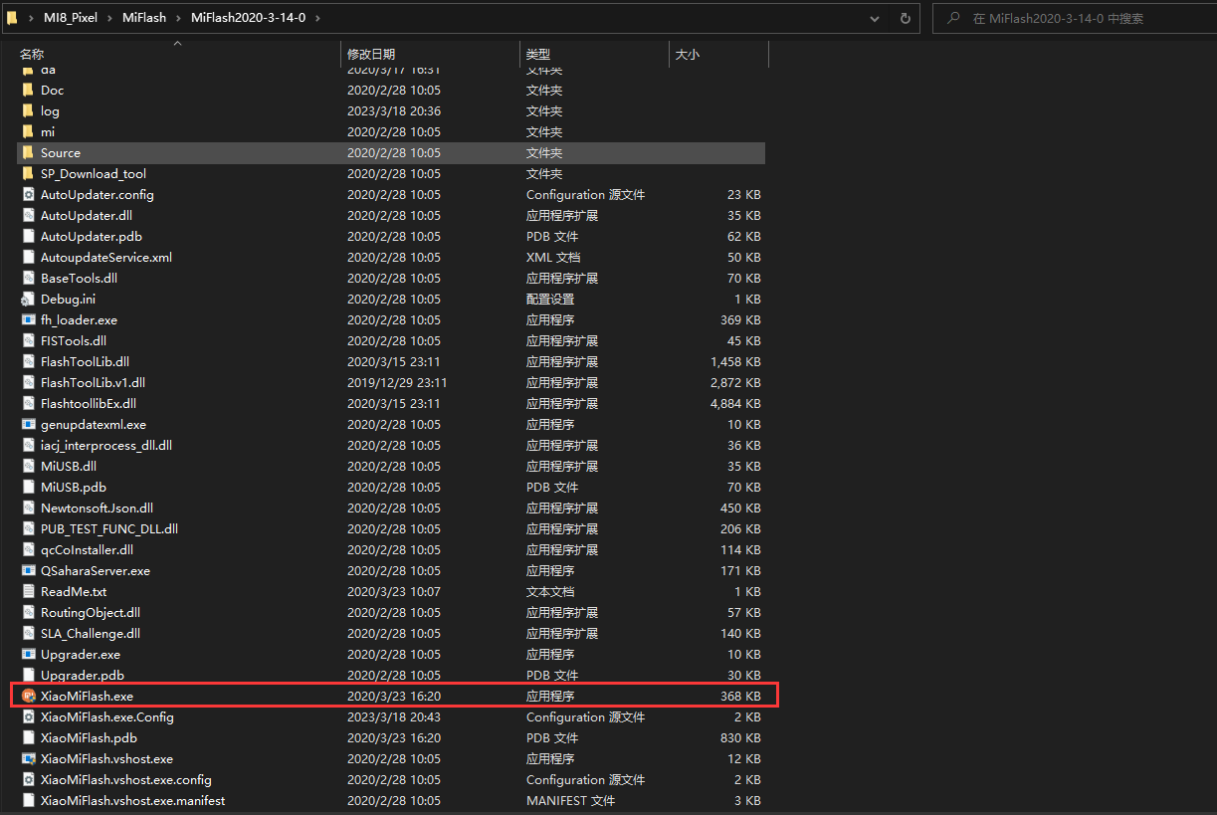The width and height of the screenshot is (1217, 815).
Task: Select the PUB_TEST_FUNC_DLL.dll file name
Action: 109,528
